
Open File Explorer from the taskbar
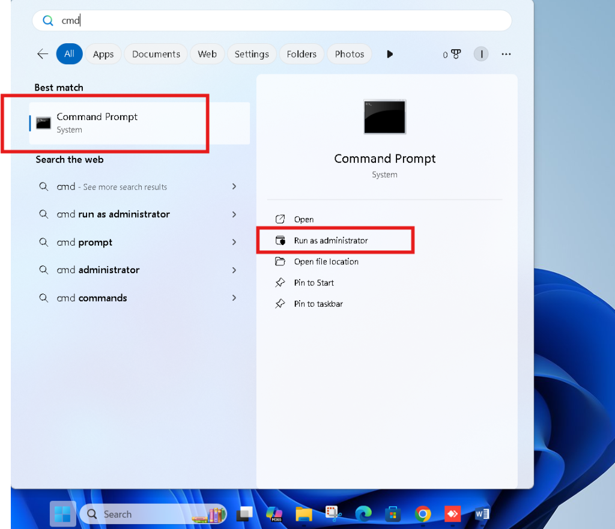coord(303,515)
